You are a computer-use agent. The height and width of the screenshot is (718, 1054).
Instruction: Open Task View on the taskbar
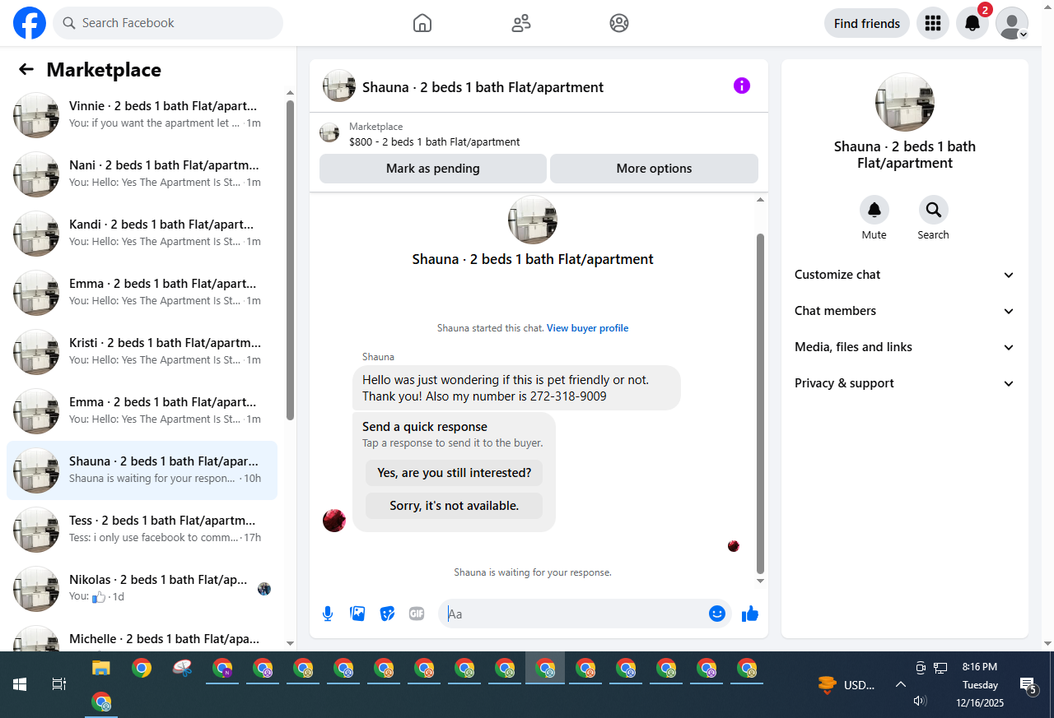pos(59,684)
